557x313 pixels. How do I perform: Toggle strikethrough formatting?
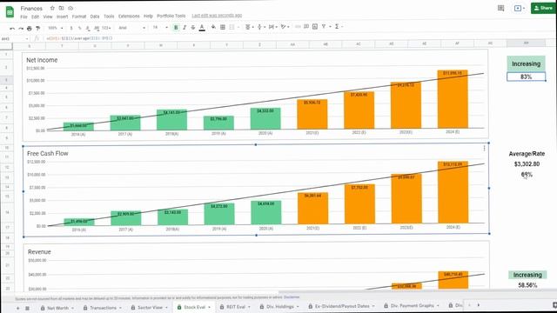coord(193,27)
